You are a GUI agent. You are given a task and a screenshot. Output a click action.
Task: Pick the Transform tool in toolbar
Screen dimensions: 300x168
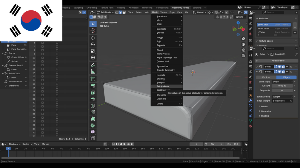(93, 57)
